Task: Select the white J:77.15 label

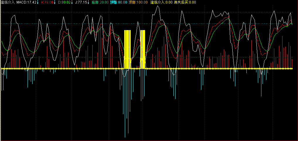Action: click(x=81, y=2)
